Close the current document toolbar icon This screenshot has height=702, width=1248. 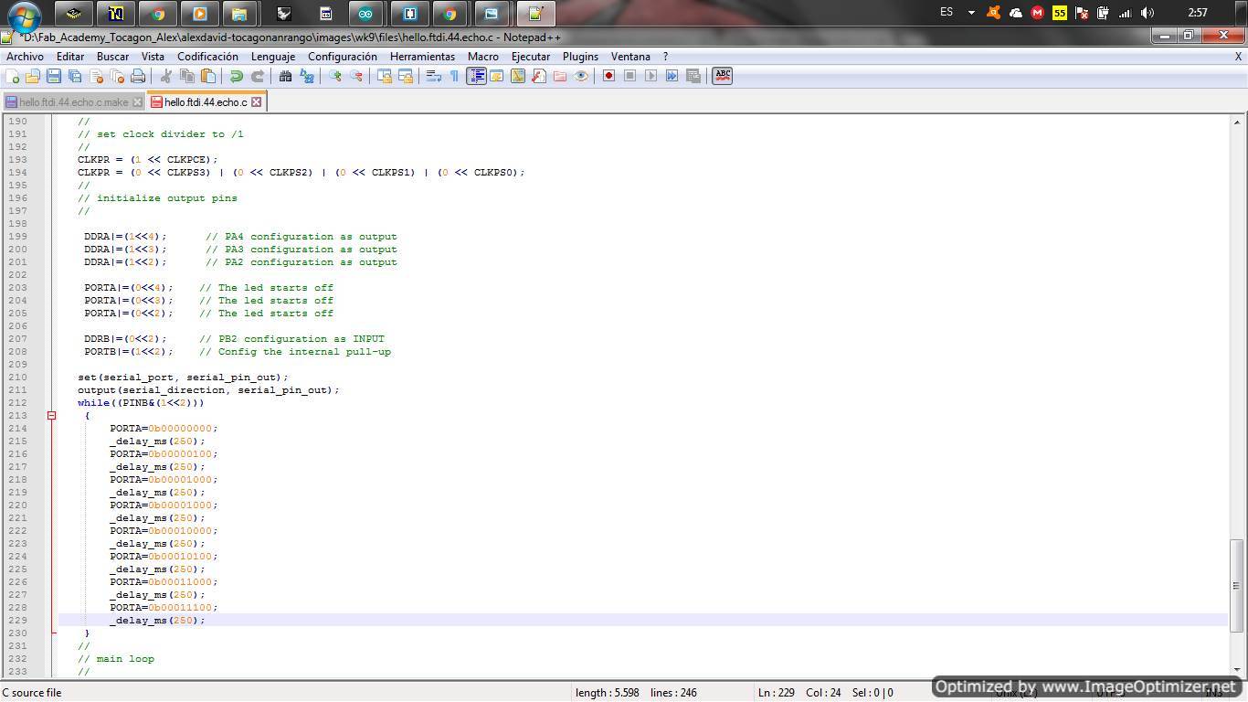pyautogui.click(x=96, y=76)
